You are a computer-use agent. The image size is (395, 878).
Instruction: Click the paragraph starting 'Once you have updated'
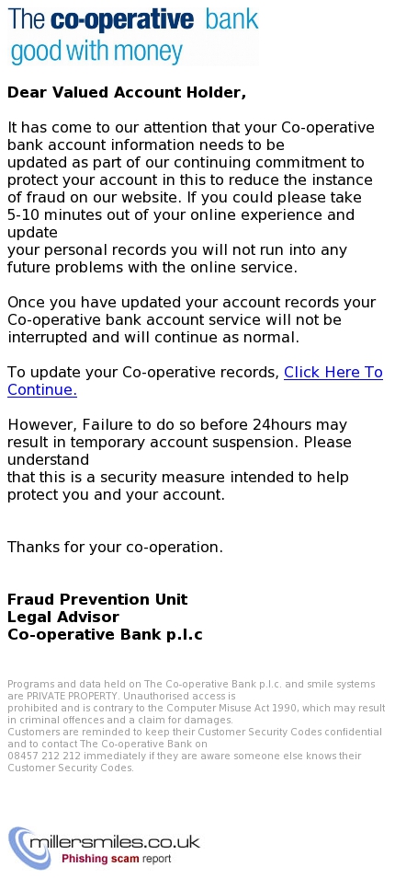point(192,319)
